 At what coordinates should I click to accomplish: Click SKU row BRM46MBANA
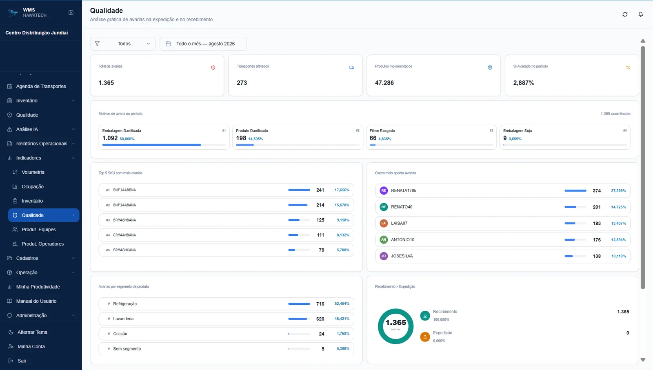click(226, 220)
